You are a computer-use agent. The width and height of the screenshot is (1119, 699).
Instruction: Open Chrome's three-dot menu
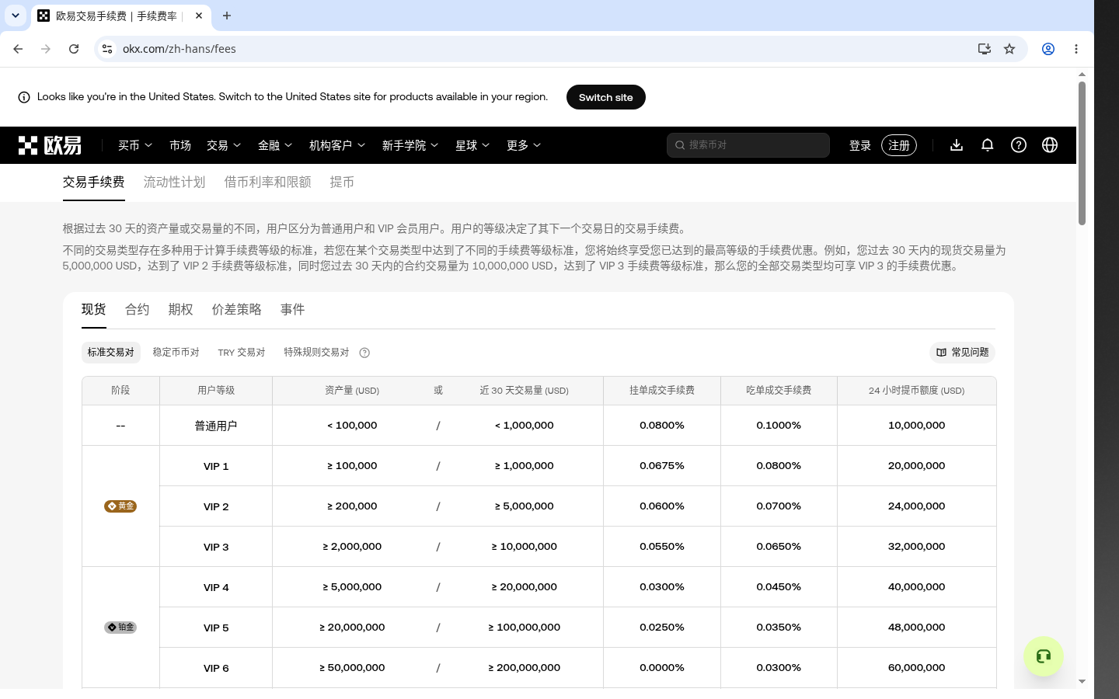pos(1076,49)
